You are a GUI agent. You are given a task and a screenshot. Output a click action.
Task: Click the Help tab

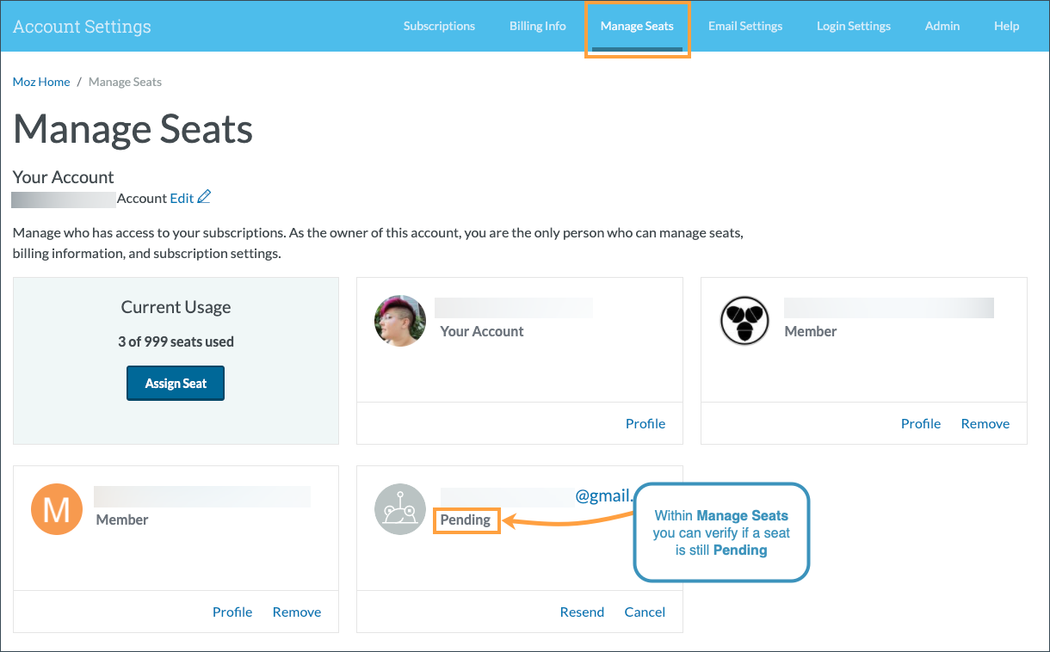1006,26
